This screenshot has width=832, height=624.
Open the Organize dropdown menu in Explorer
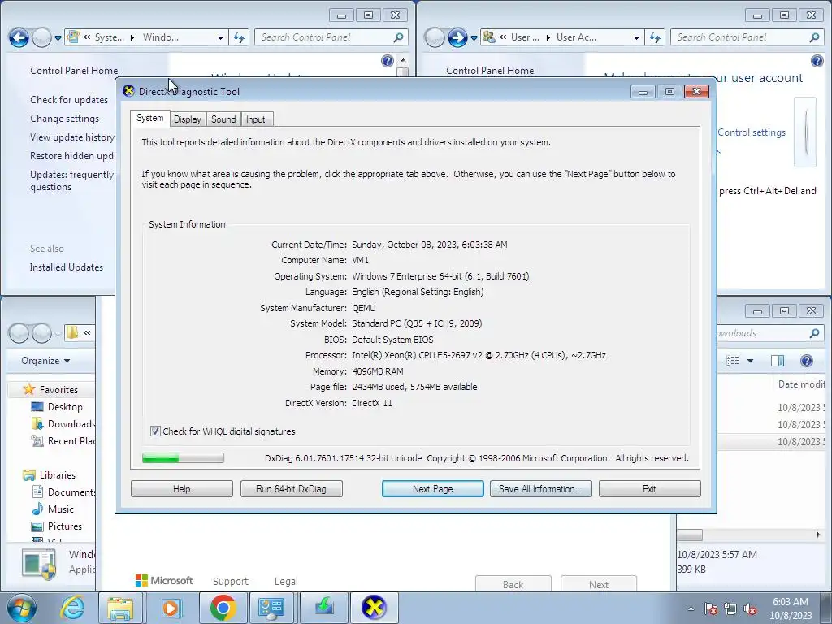[x=45, y=360]
